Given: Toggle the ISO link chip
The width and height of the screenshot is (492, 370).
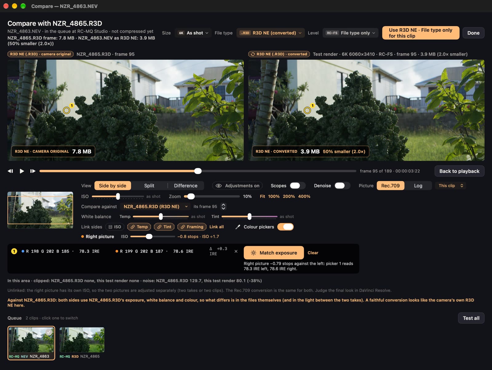Looking at the screenshot, I should coord(115,227).
